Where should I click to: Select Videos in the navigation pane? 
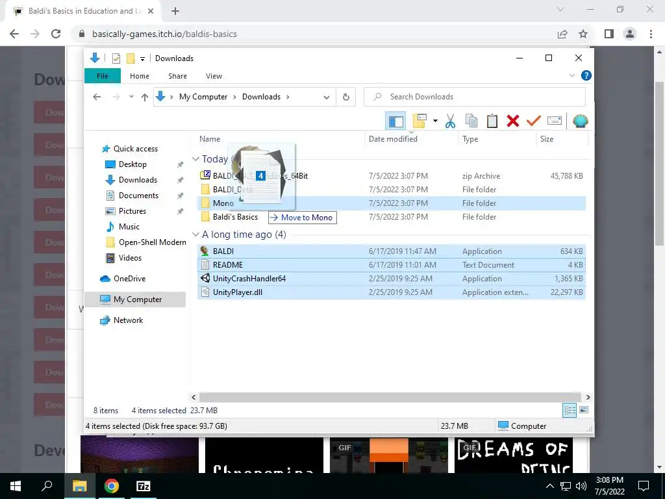pyautogui.click(x=130, y=258)
